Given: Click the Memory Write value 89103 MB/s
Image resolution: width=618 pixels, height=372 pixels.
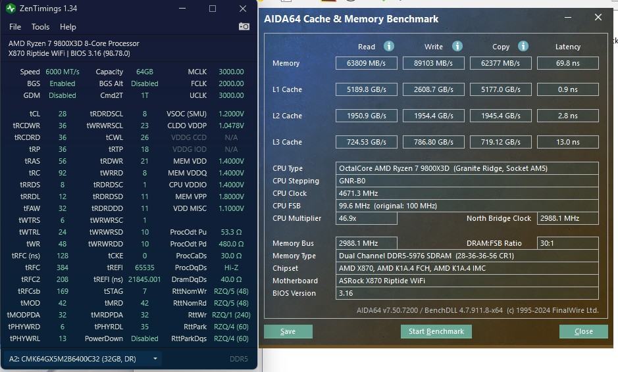Looking at the screenshot, I should coord(433,63).
